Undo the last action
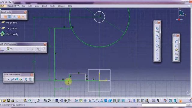The width and height of the screenshot is (192, 108). click(29, 101)
